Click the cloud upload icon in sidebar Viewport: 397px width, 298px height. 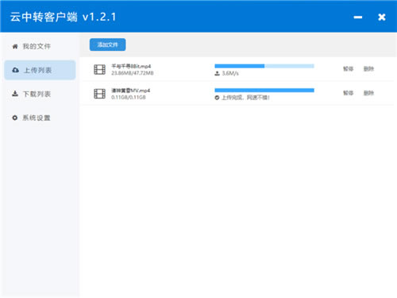coord(16,70)
